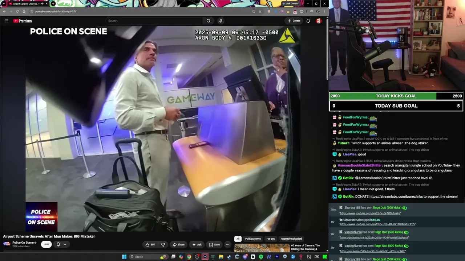Select the For you filter chip
This screenshot has width=465, height=261.
[271, 239]
